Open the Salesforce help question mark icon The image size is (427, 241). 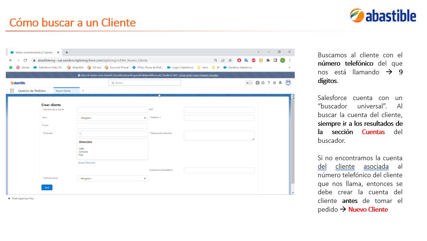(x=269, y=83)
